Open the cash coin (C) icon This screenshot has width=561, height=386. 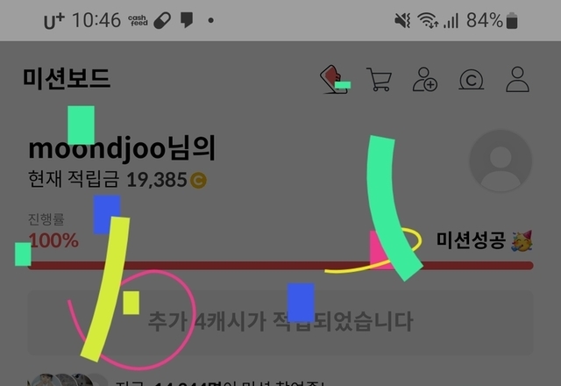point(472,79)
